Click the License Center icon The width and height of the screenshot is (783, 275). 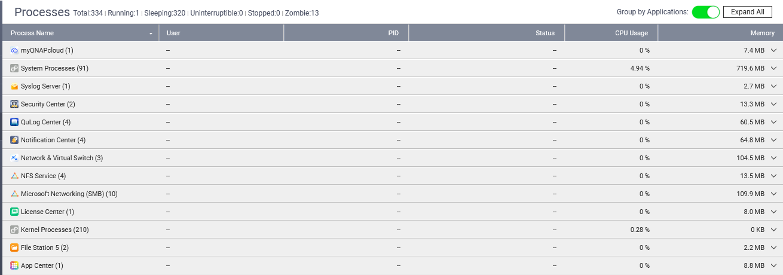[14, 212]
